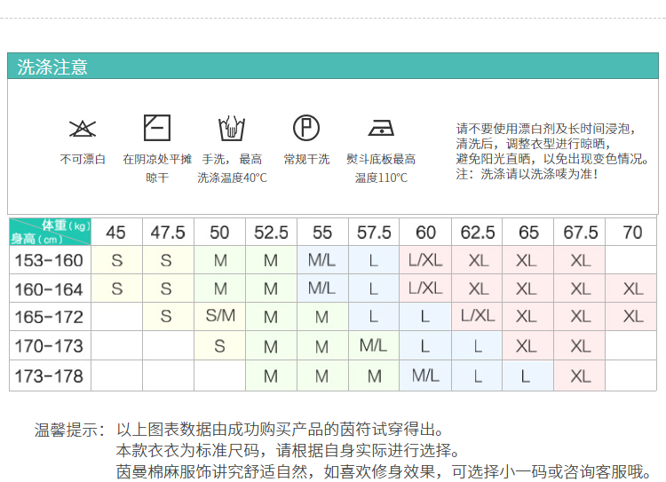Click the hand wash basin icon

(x=232, y=128)
